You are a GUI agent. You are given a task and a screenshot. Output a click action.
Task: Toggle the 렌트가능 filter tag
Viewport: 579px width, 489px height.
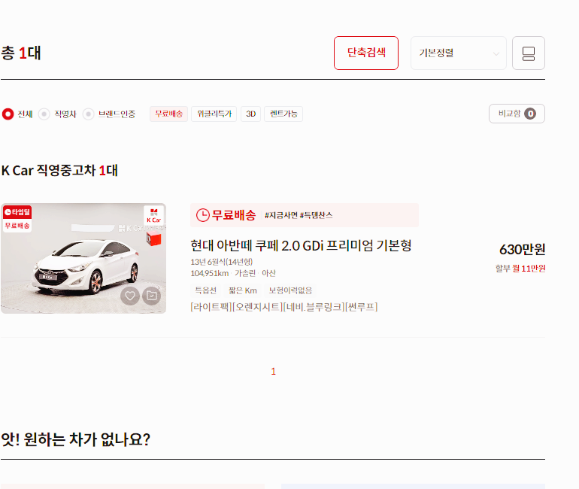(x=283, y=114)
